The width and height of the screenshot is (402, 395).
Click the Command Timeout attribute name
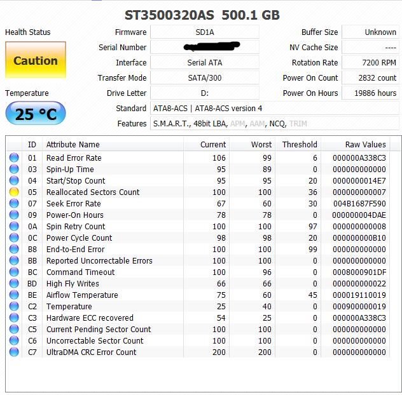pos(81,272)
